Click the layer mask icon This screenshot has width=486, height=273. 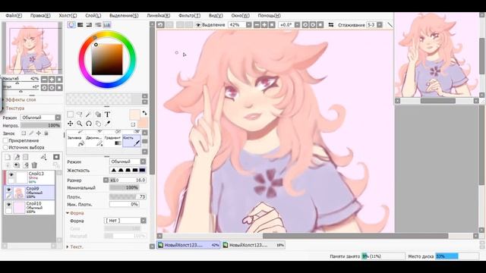(x=56, y=157)
